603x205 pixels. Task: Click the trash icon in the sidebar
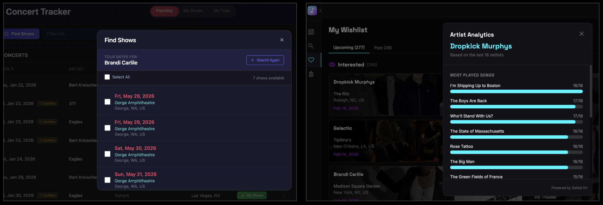tap(311, 74)
